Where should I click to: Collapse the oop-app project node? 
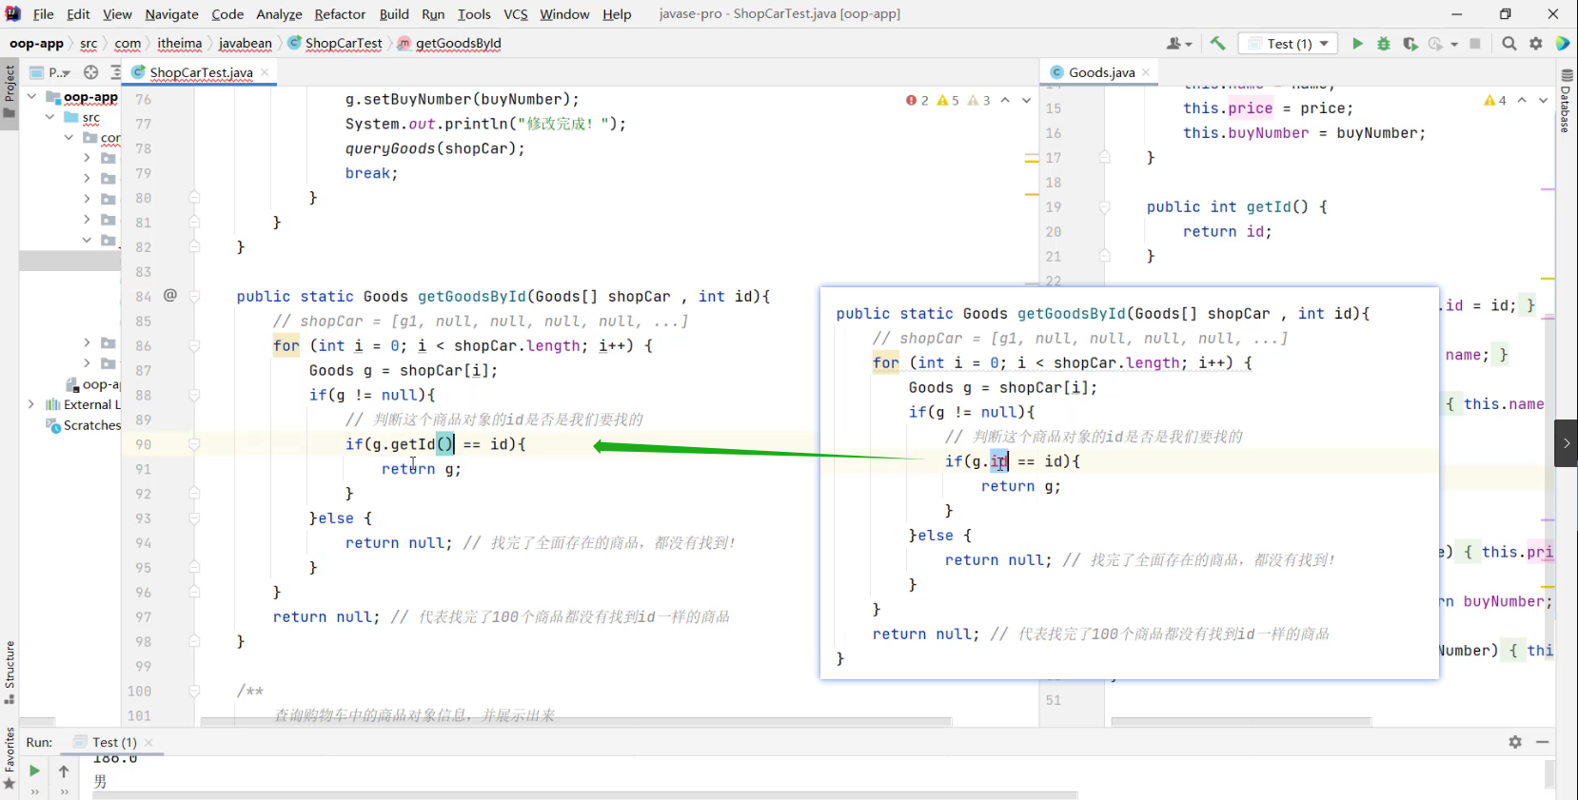[x=31, y=97]
